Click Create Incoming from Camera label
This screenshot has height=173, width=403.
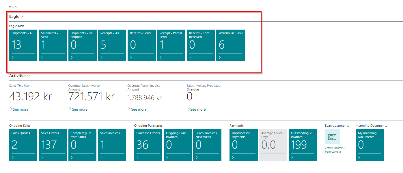point(335,150)
